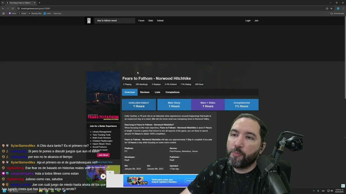346x194 pixels.
Task: Open the Stats menu item
Action: [x=151, y=20]
